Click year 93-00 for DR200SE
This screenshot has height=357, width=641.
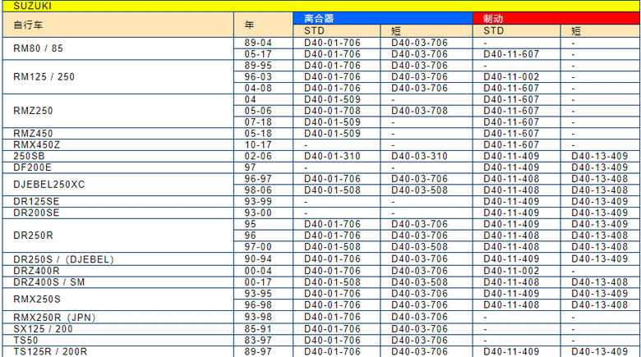click(x=258, y=213)
